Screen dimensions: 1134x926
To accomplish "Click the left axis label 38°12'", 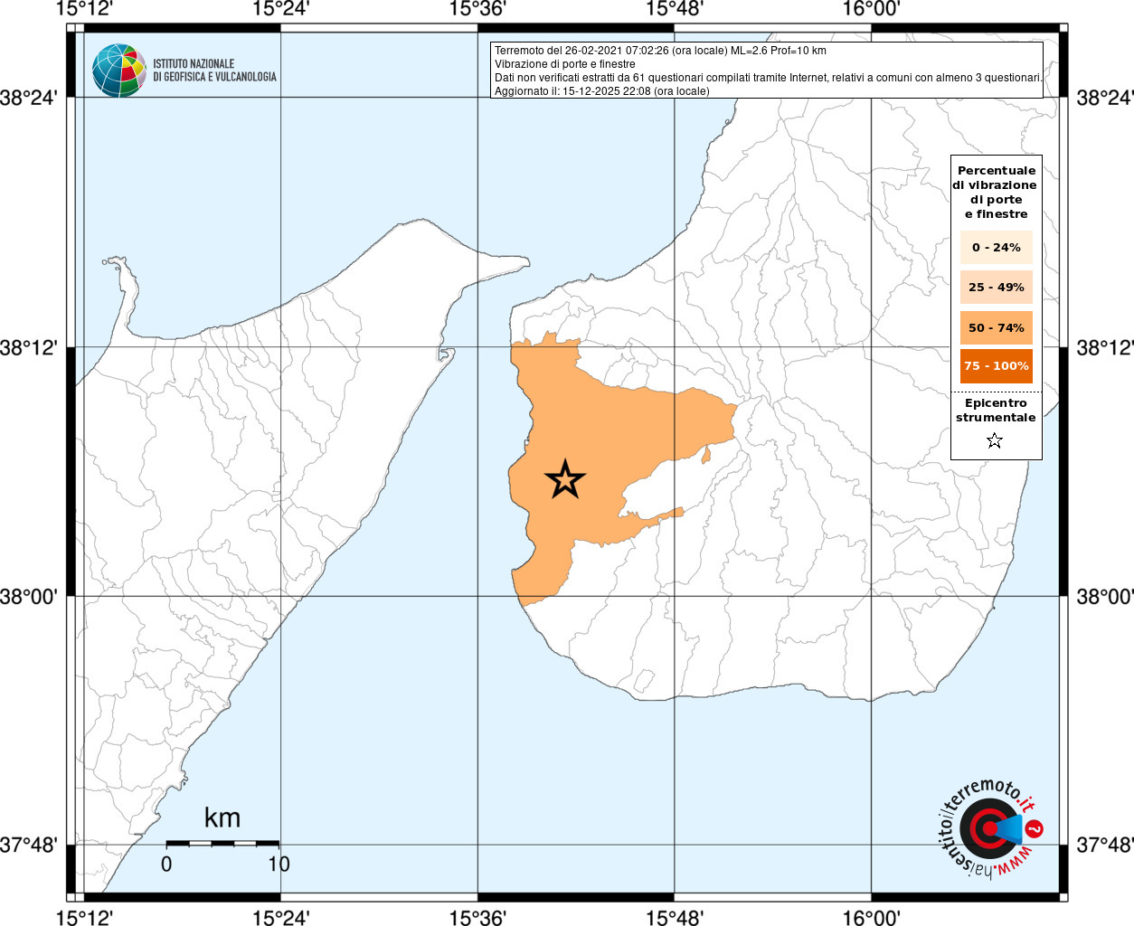I will 29,347.
